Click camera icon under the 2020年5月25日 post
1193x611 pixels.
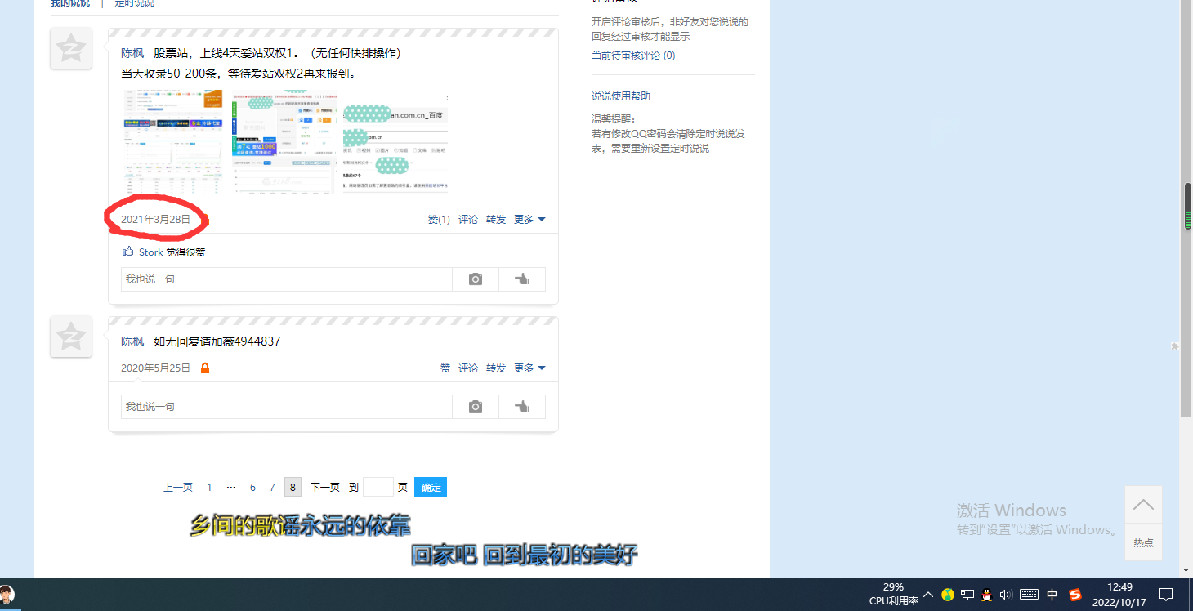tap(476, 407)
